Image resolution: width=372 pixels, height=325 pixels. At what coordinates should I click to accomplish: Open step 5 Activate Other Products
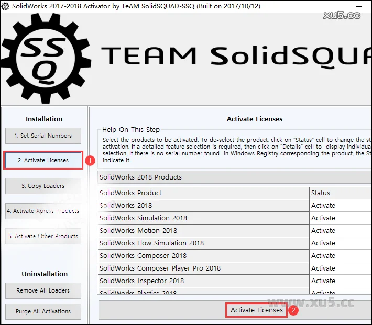tap(43, 236)
